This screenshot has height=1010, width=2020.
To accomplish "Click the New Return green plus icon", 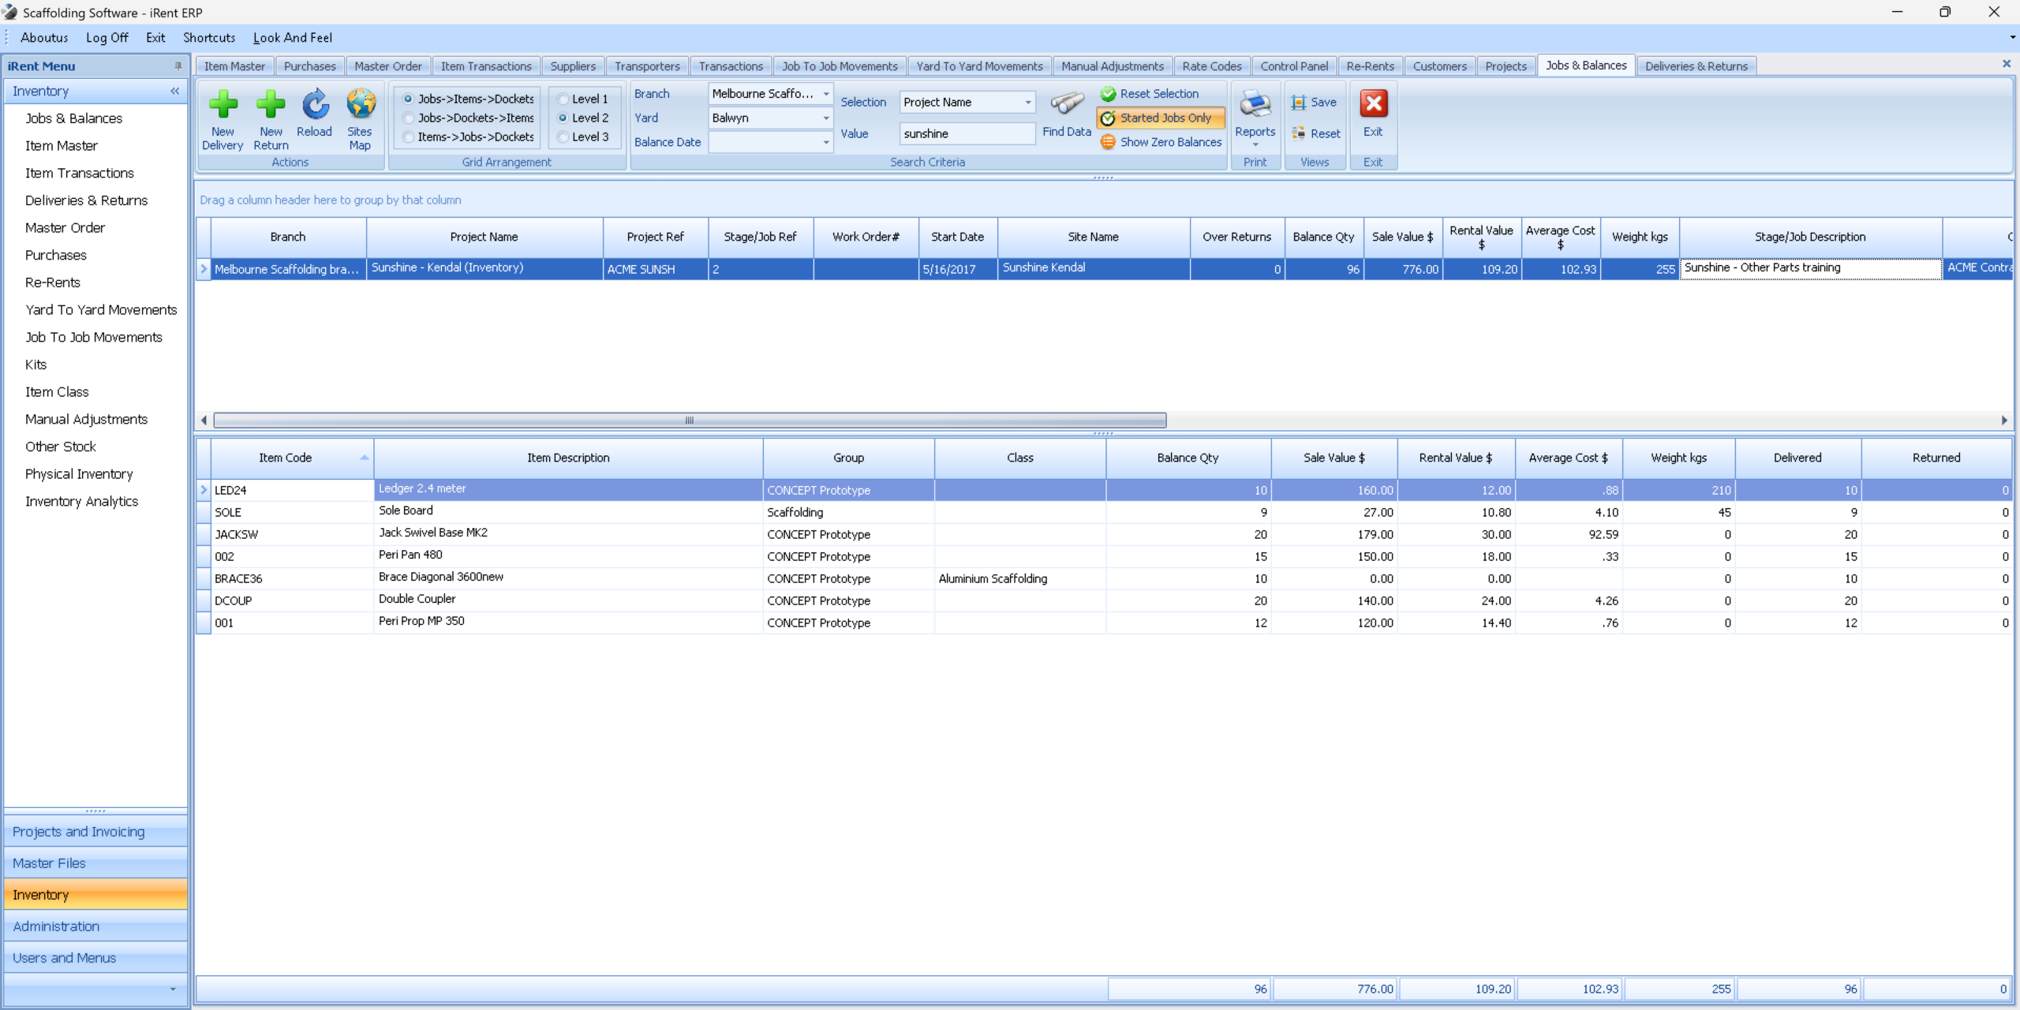I will coord(271,105).
